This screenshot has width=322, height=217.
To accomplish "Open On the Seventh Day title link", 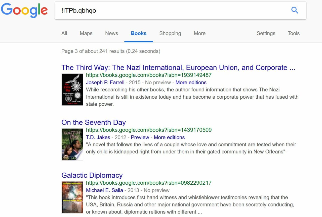I will point(94,122).
